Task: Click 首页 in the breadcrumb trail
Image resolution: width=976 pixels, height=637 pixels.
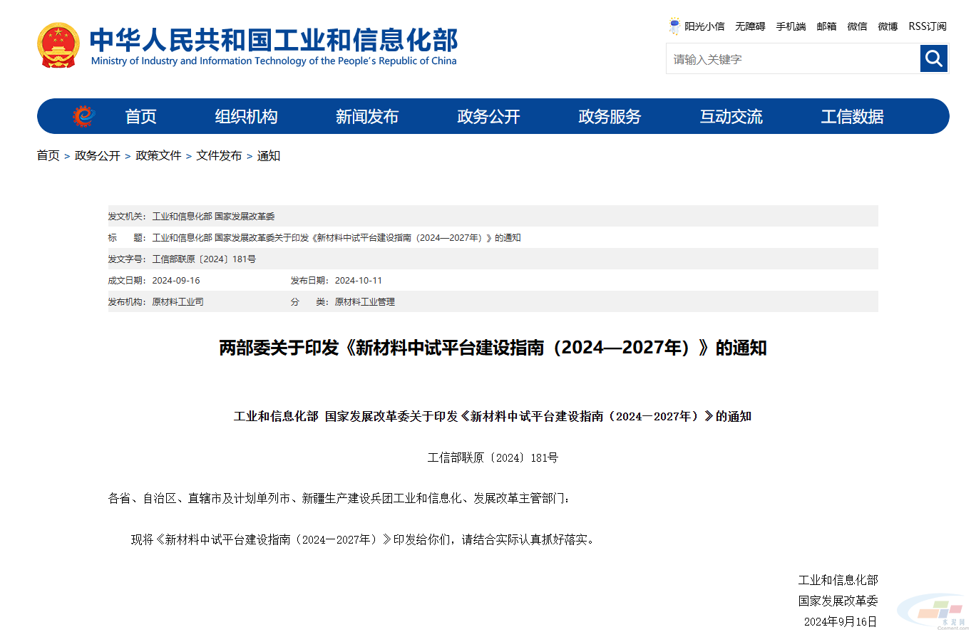Action: 48,155
